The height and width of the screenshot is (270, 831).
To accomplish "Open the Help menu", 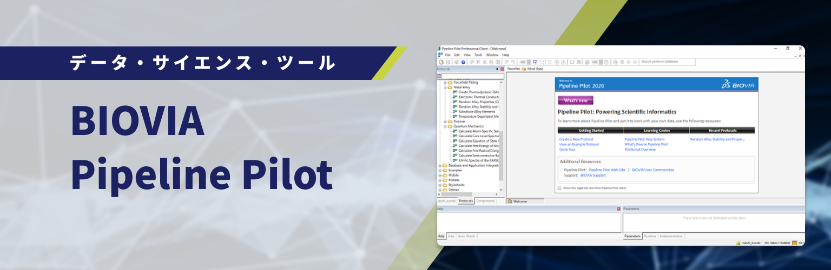I will point(506,55).
